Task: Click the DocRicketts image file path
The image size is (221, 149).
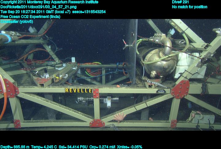Action: 39,7
